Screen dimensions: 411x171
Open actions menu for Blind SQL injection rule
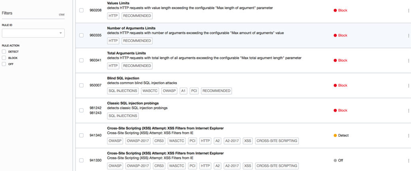(x=408, y=86)
